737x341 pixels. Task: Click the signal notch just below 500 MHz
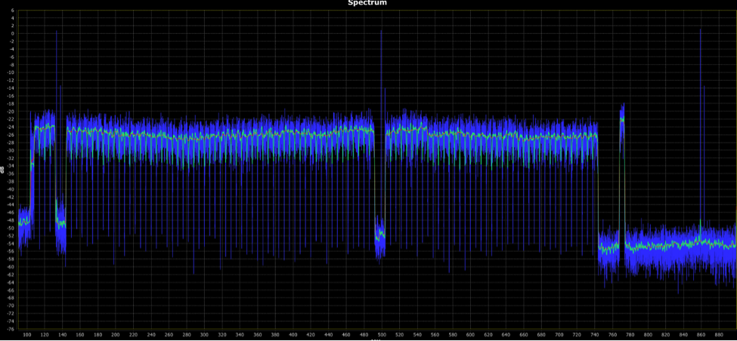tap(379, 235)
